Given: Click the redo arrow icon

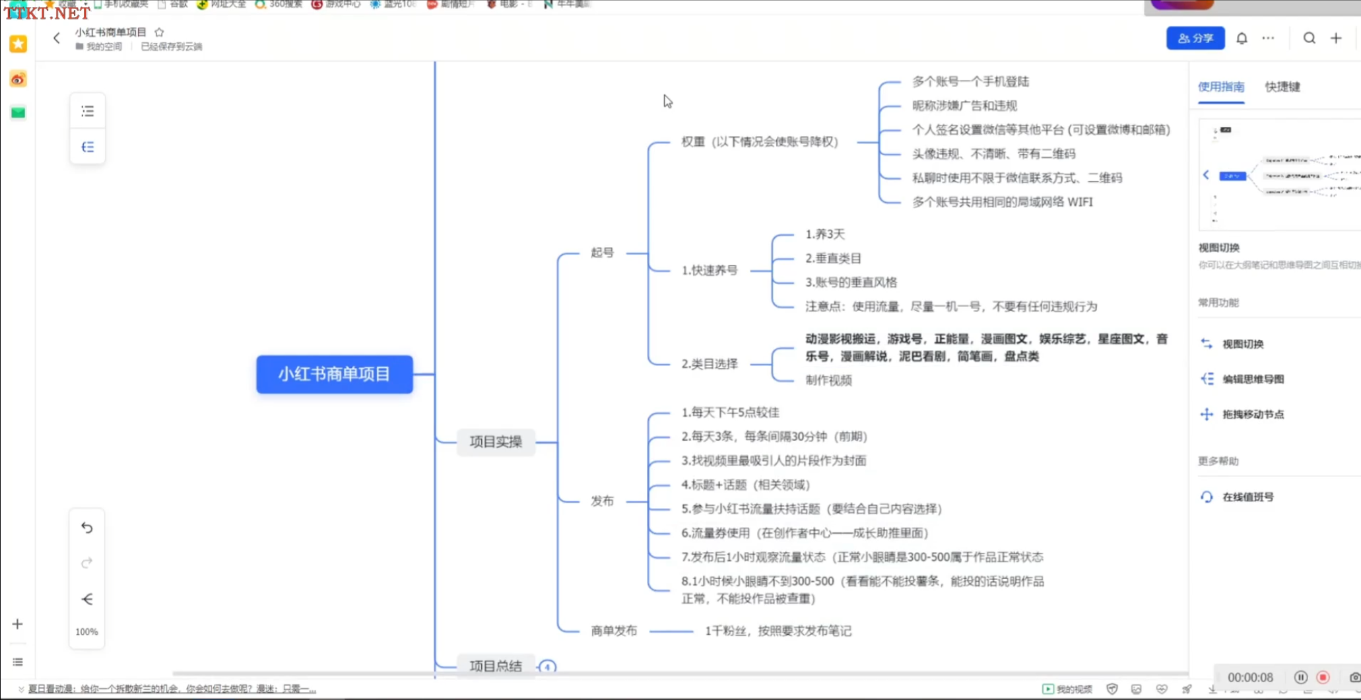Looking at the screenshot, I should [87, 563].
